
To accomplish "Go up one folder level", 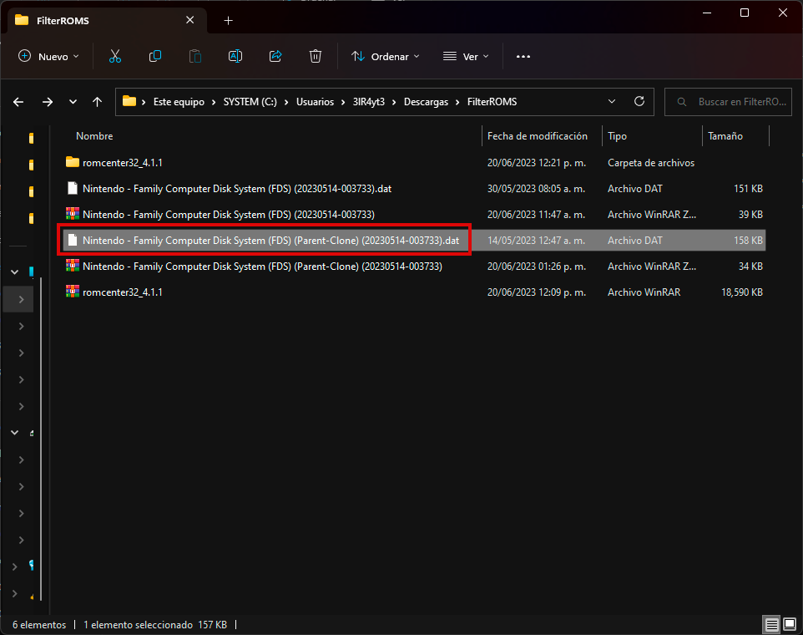I will [x=98, y=102].
